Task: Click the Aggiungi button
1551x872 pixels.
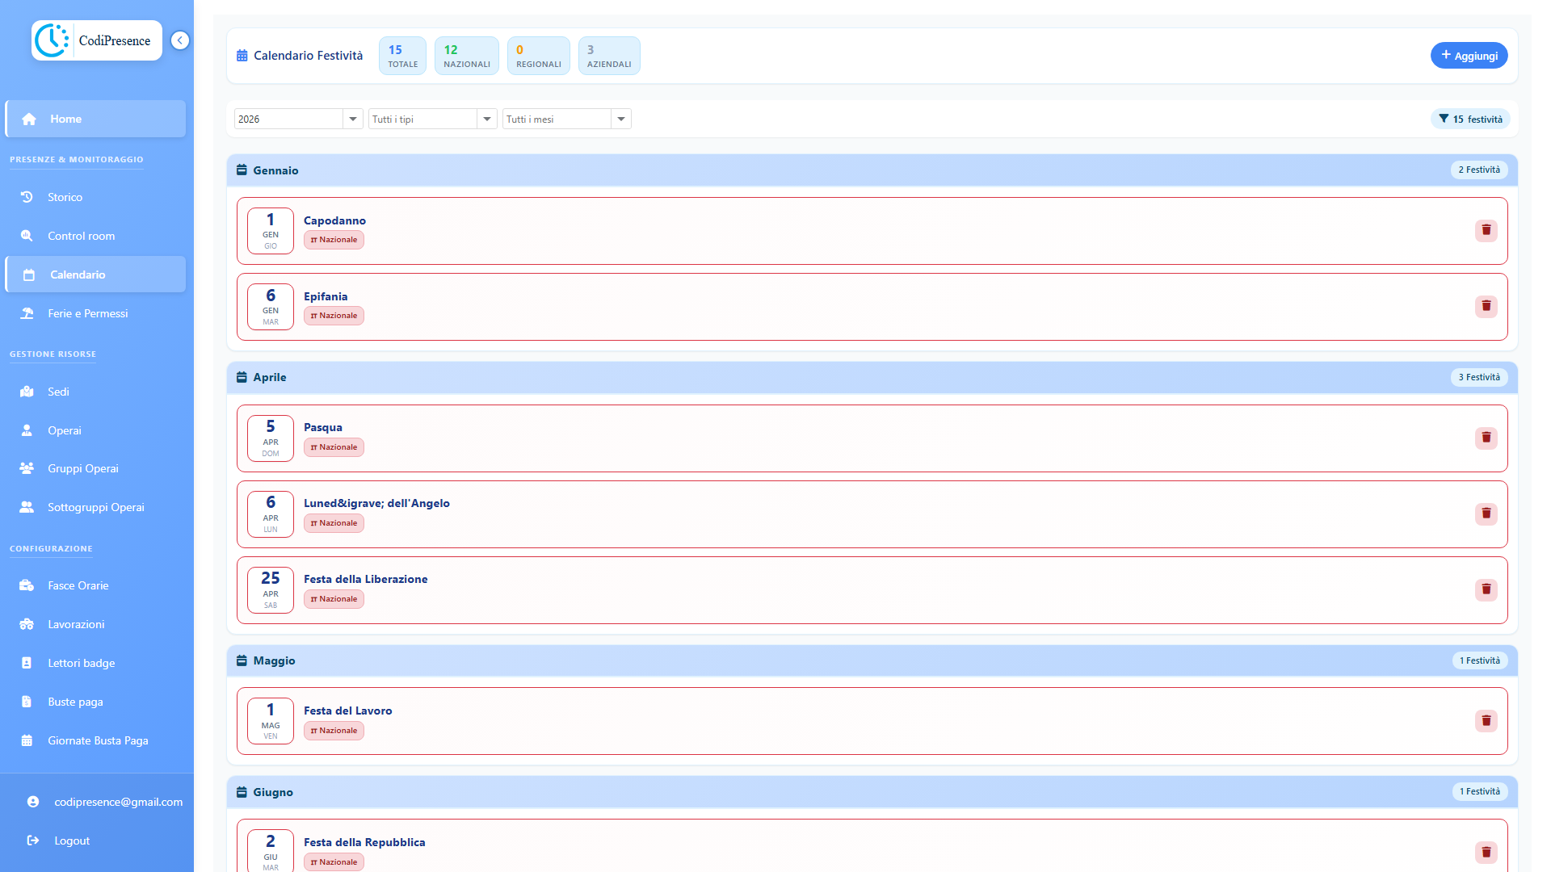Action: (x=1469, y=56)
